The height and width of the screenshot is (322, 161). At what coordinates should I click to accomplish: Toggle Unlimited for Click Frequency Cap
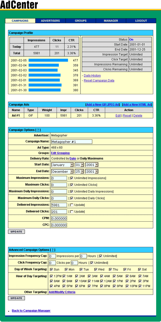click(x=92, y=263)
